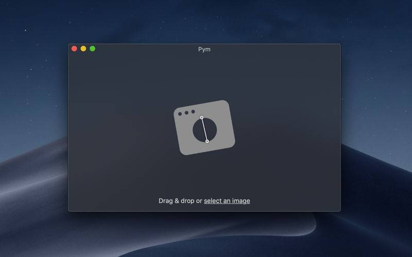The image size is (412, 257).
Task: Minimize the Pym window with the yellow button
Action: tap(83, 49)
